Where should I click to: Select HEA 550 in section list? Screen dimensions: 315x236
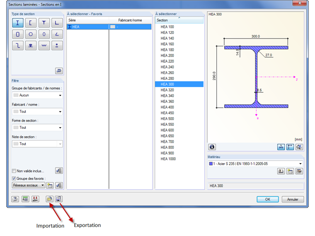179,125
